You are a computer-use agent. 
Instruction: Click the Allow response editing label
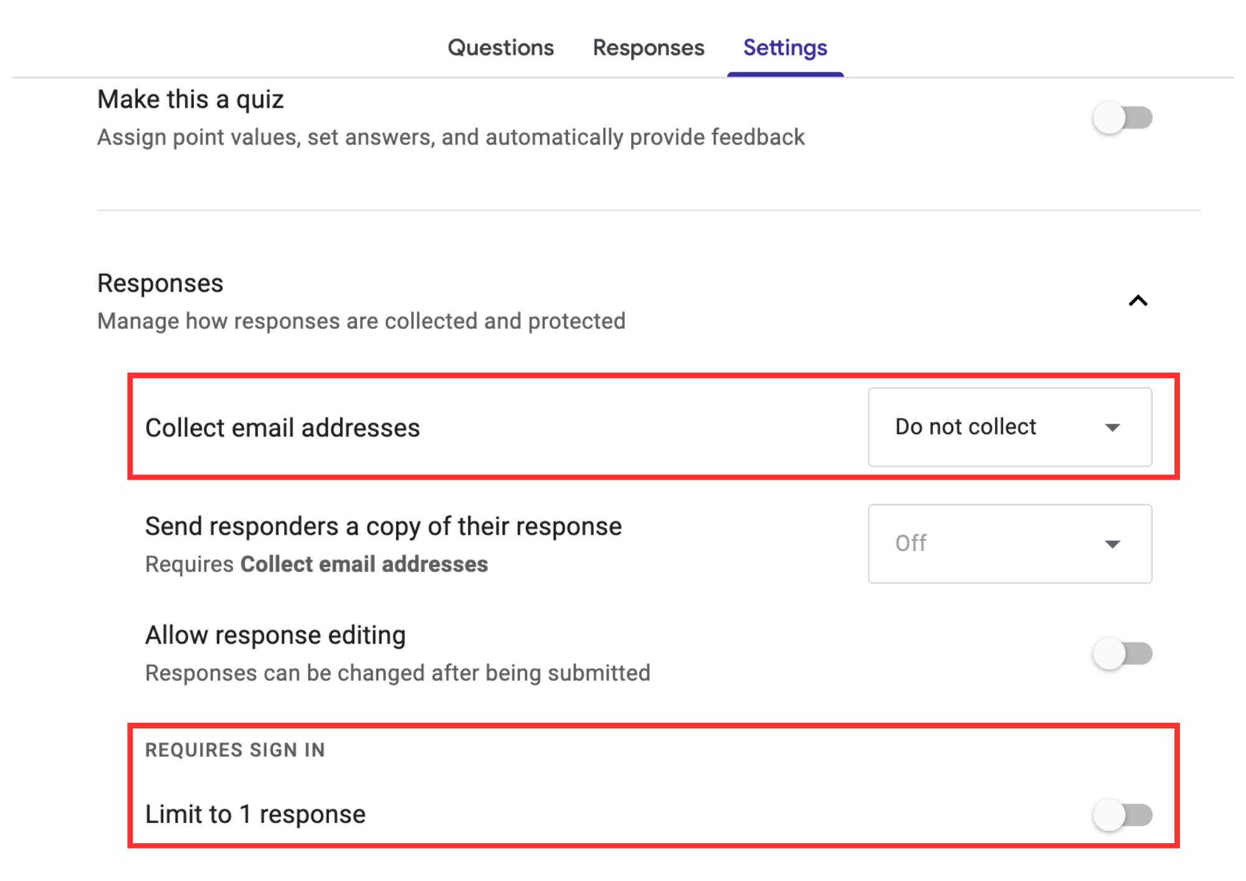[x=275, y=636]
